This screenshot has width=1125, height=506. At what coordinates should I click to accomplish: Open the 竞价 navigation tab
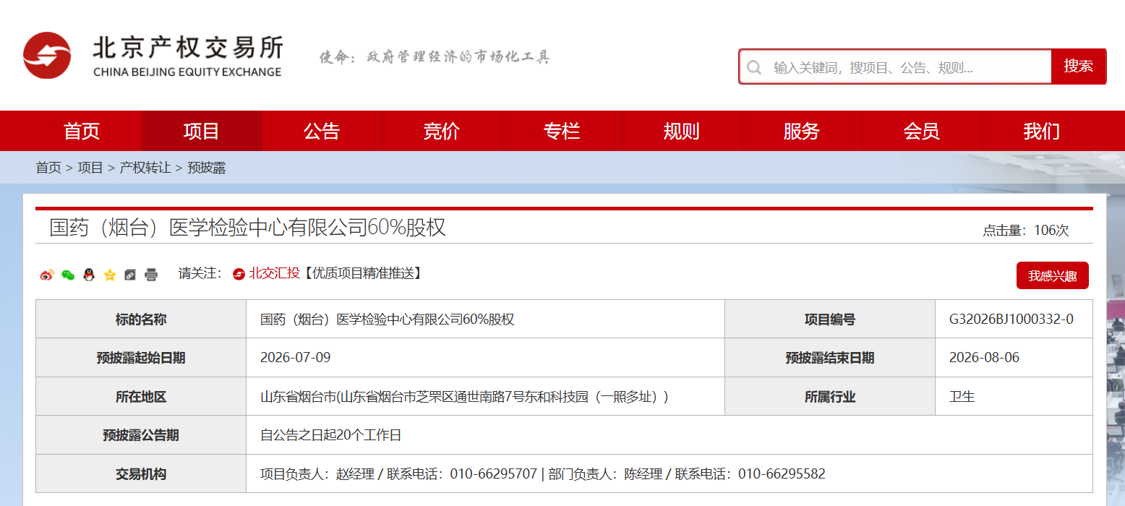coord(442,131)
